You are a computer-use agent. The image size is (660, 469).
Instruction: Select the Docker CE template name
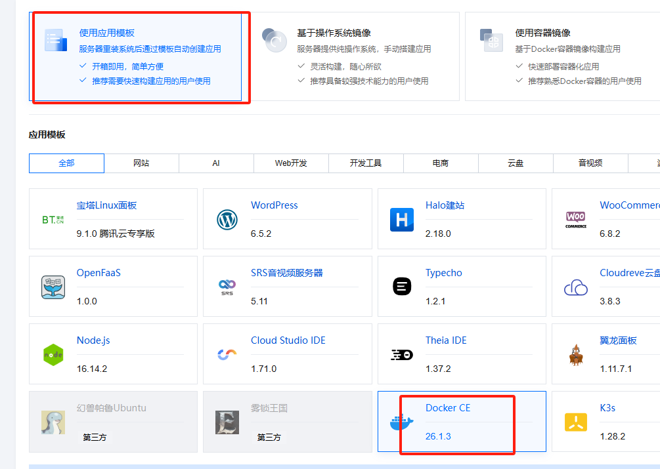pyautogui.click(x=448, y=408)
